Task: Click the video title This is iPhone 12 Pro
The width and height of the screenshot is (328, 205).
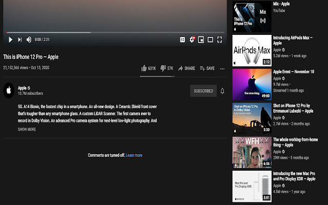Action: point(31,57)
